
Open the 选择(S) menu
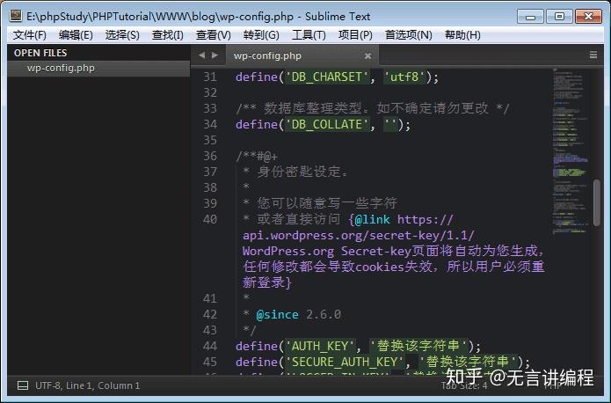pyautogui.click(x=122, y=35)
